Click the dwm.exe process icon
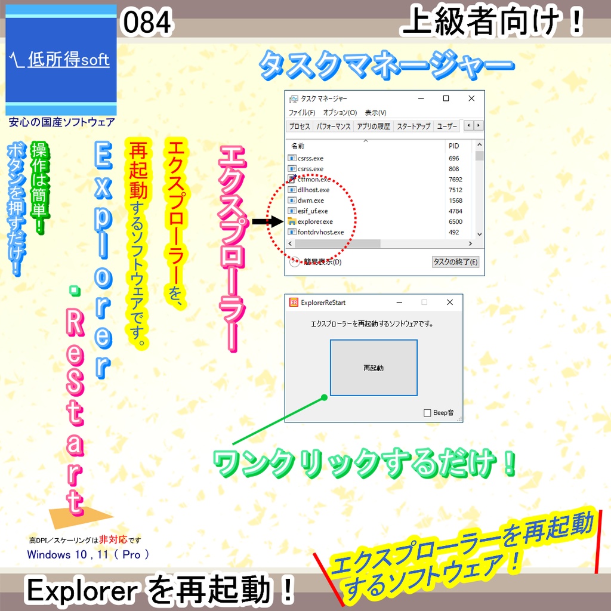611x611 pixels. 292,200
